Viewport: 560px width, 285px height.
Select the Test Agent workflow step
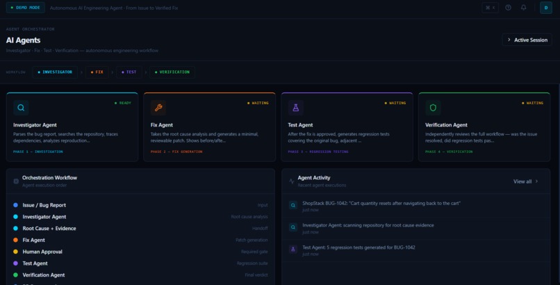click(x=141, y=263)
